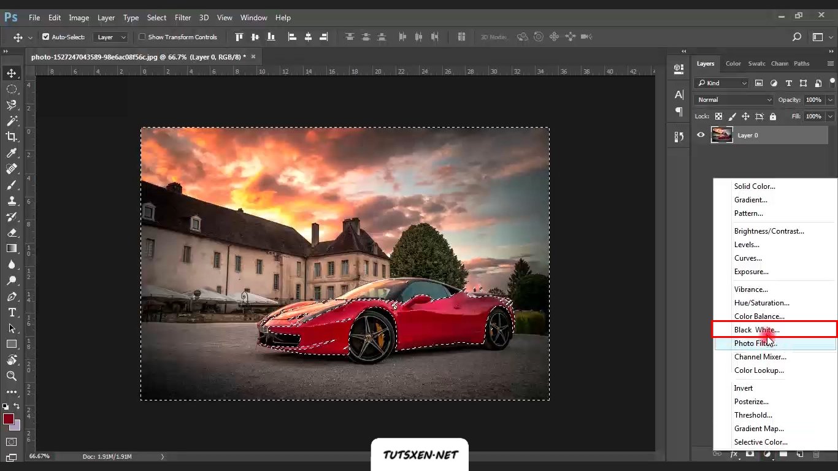Expand the status bar info arrow
The height and width of the screenshot is (471, 838).
click(x=163, y=456)
